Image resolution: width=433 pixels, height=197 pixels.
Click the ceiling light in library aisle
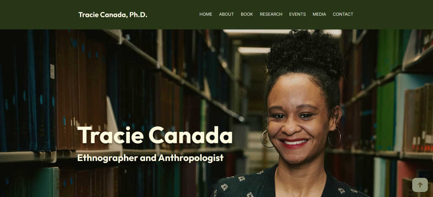(254, 50)
